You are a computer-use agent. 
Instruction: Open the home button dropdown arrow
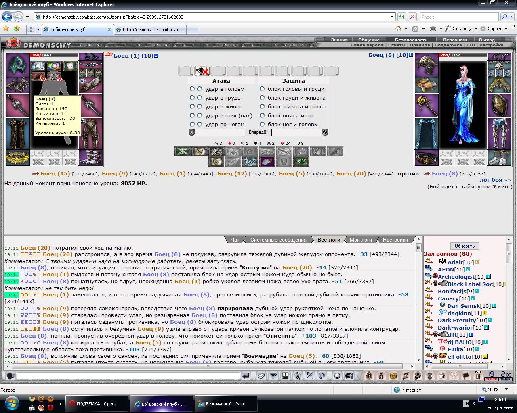[406, 29]
